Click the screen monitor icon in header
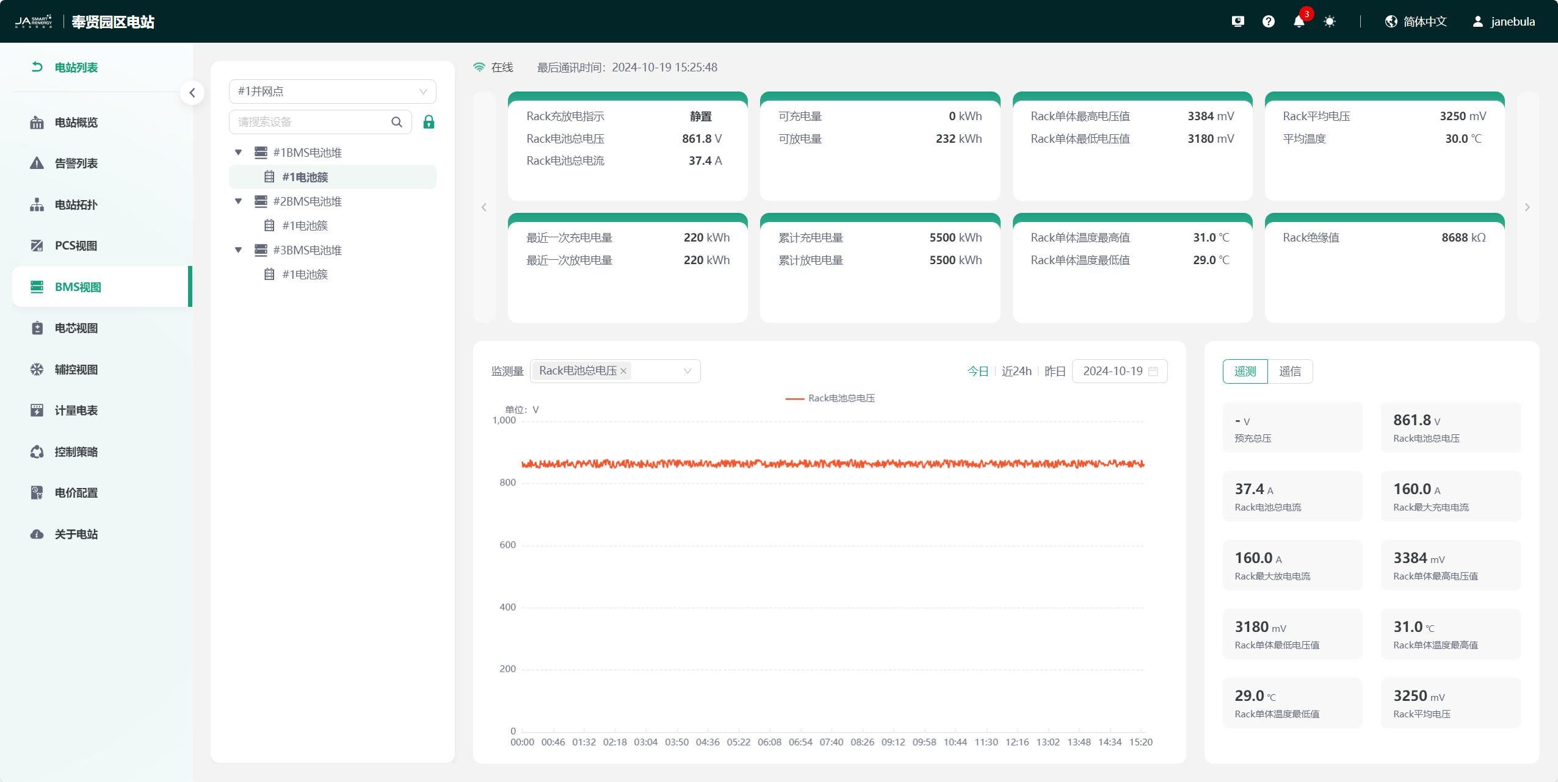Image resolution: width=1558 pixels, height=782 pixels. click(x=1237, y=22)
